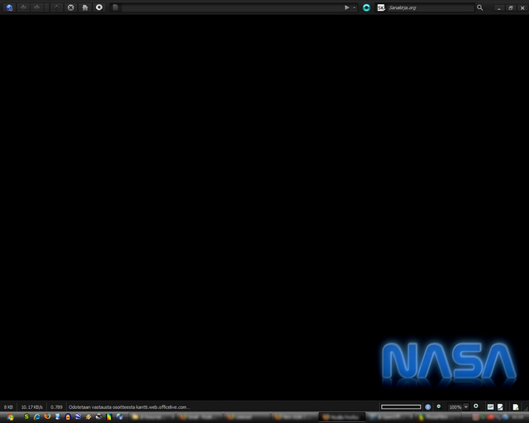Reload the current page
529x423 pixels.
(x=57, y=7)
